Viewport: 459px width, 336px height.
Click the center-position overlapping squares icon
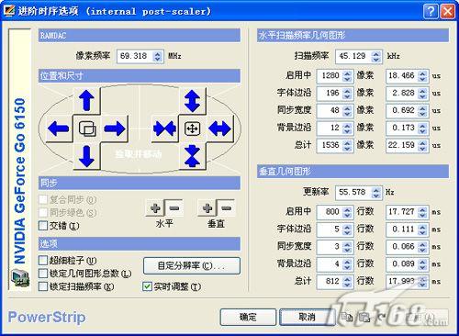point(87,129)
